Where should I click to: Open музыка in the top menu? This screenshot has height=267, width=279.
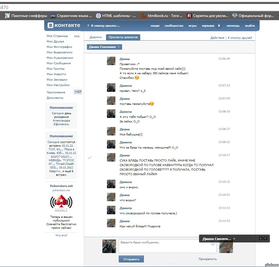point(208,26)
